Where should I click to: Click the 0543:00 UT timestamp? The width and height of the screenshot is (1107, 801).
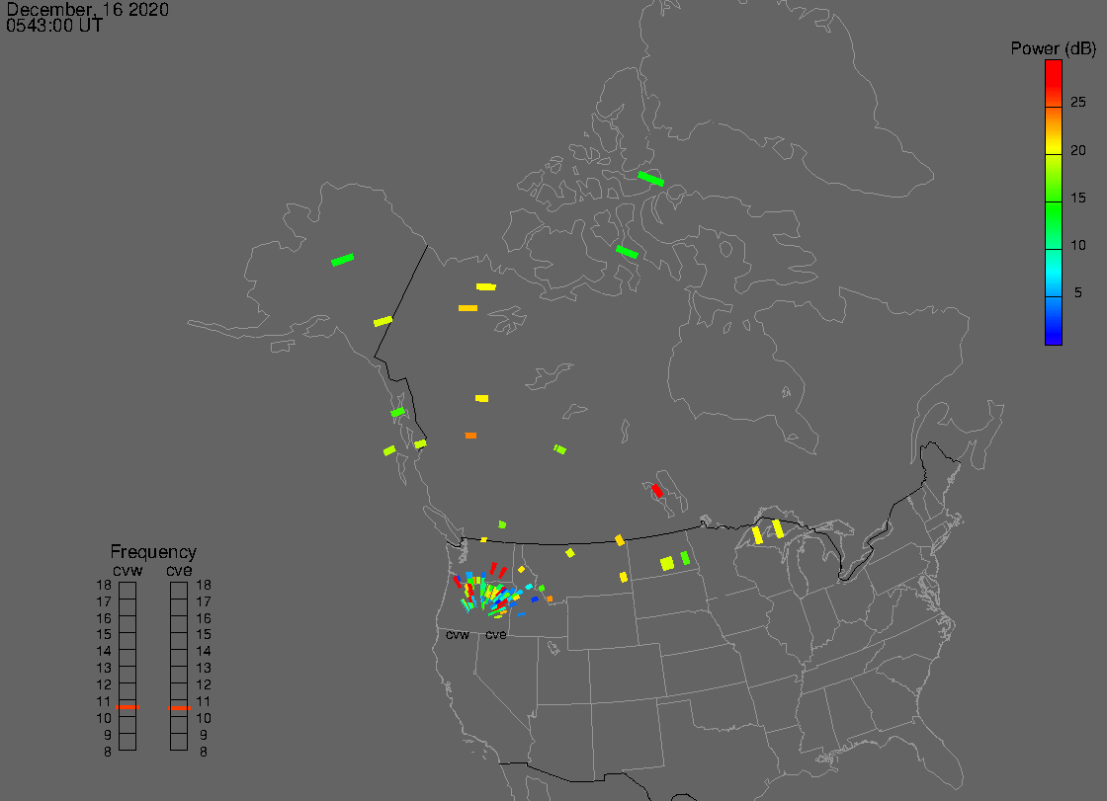pos(54,26)
